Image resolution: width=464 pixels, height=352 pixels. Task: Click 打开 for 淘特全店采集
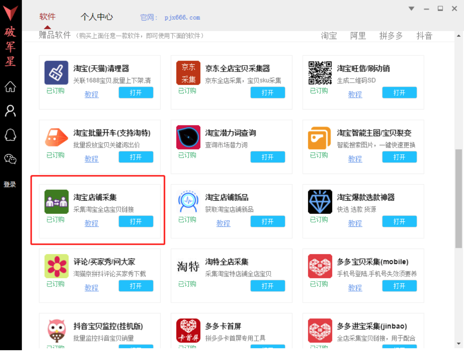pos(268,286)
